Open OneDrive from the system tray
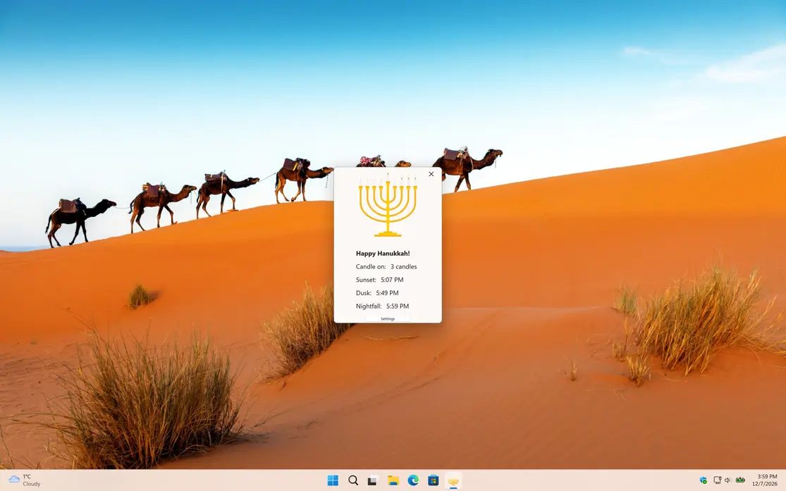The image size is (786, 491). tap(703, 480)
